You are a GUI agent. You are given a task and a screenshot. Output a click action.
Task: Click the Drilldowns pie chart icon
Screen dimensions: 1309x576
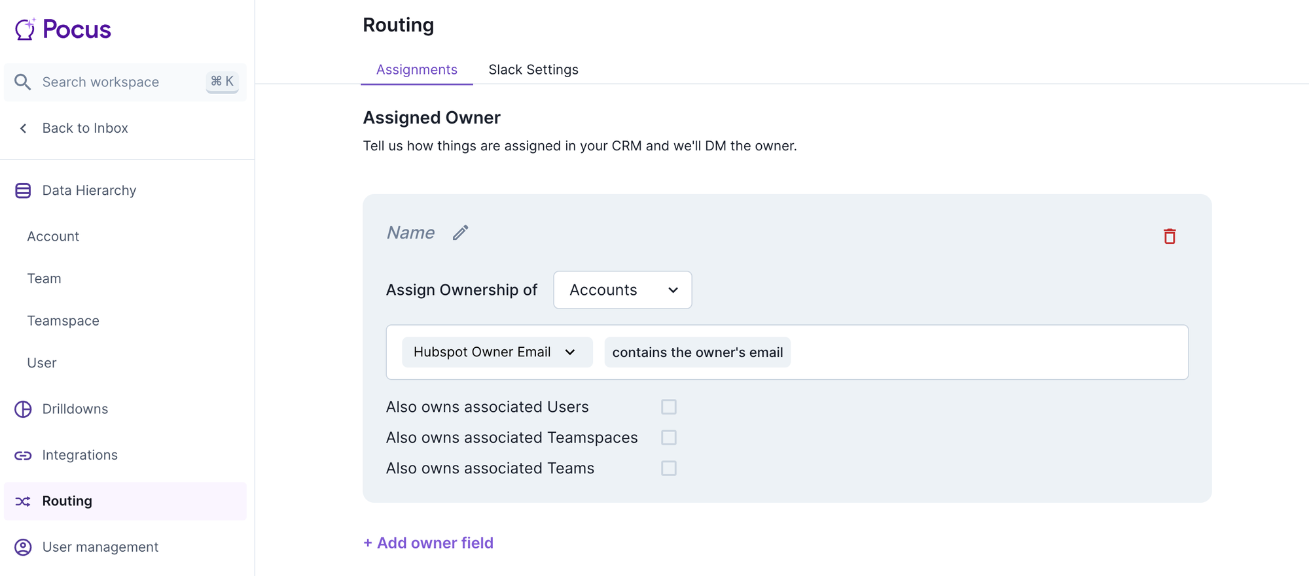coord(23,409)
